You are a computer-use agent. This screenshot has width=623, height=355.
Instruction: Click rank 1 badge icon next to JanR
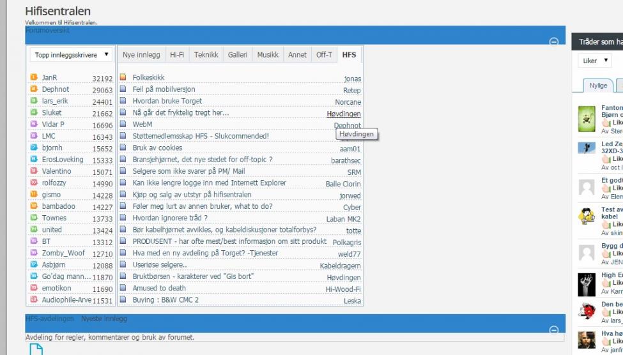[34, 77]
